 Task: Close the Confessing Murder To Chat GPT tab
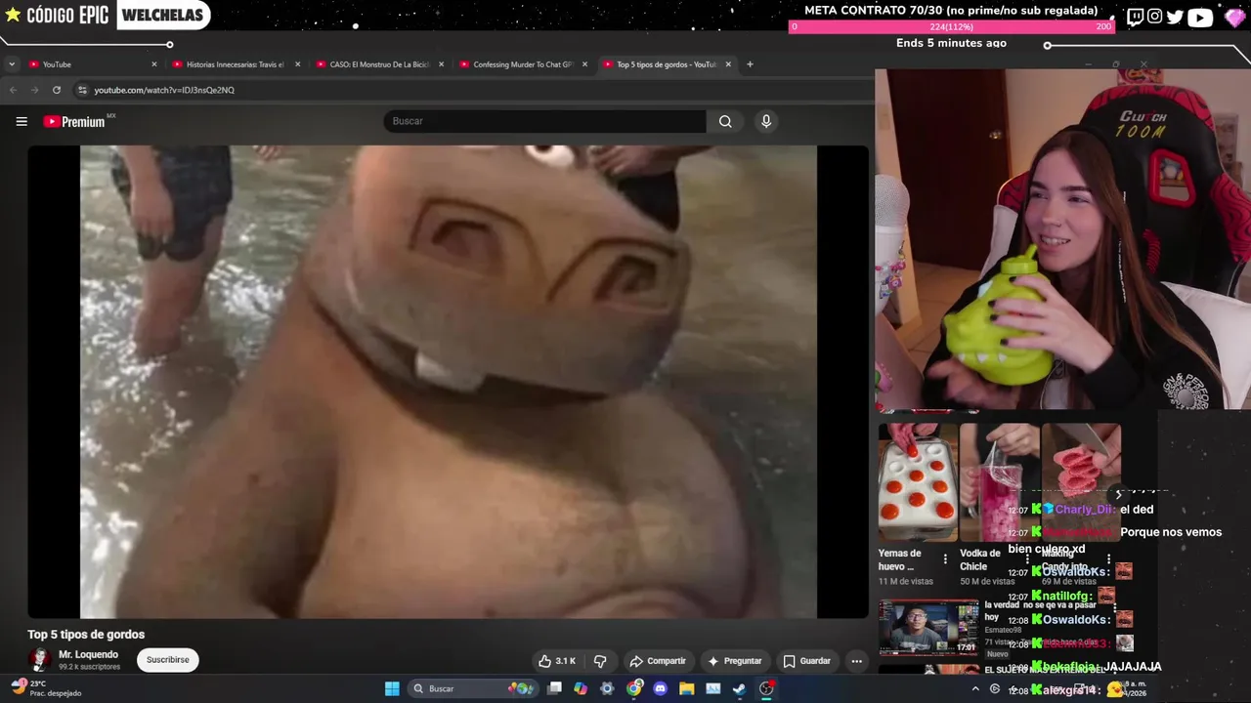584,64
